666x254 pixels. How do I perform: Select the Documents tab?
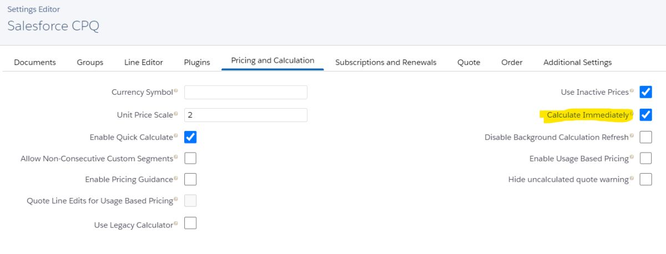[x=35, y=62]
